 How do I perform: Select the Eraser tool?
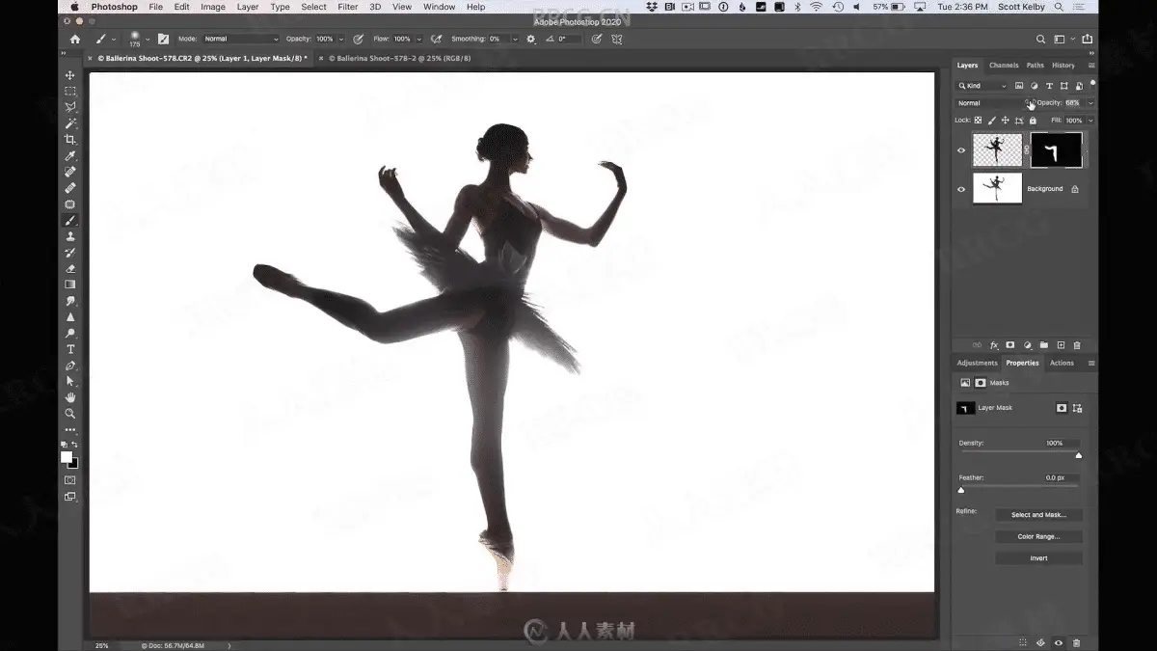coord(70,268)
